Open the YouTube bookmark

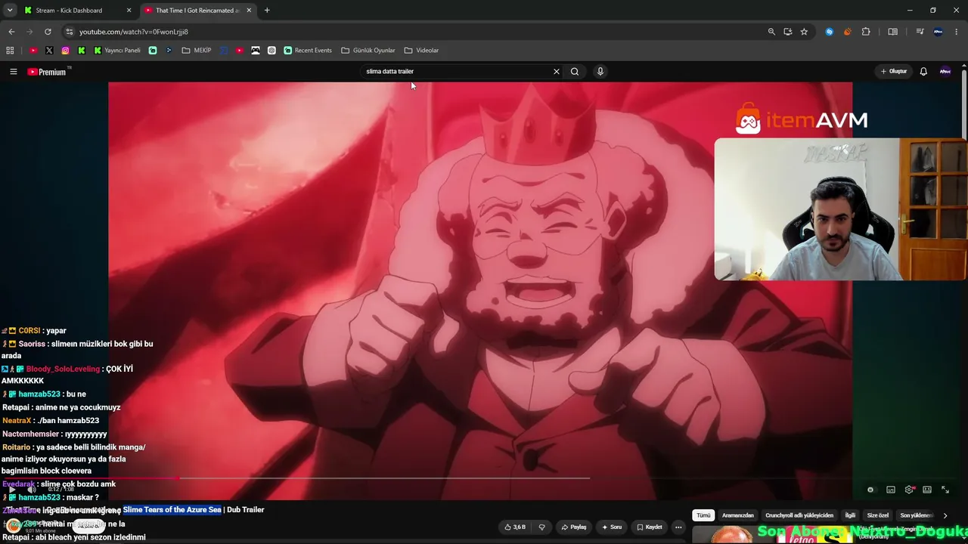click(33, 51)
